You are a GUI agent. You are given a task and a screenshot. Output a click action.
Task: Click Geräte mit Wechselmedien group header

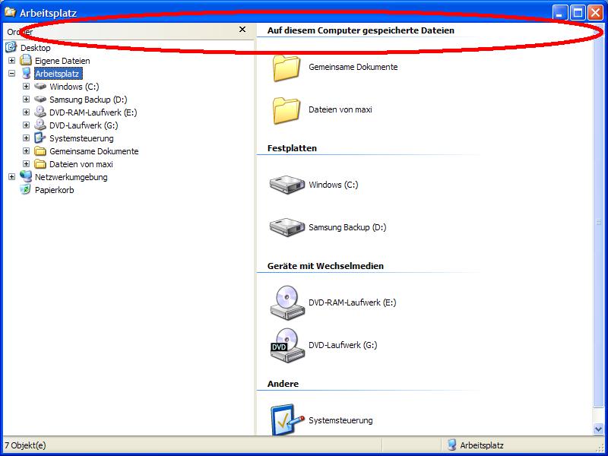(325, 266)
